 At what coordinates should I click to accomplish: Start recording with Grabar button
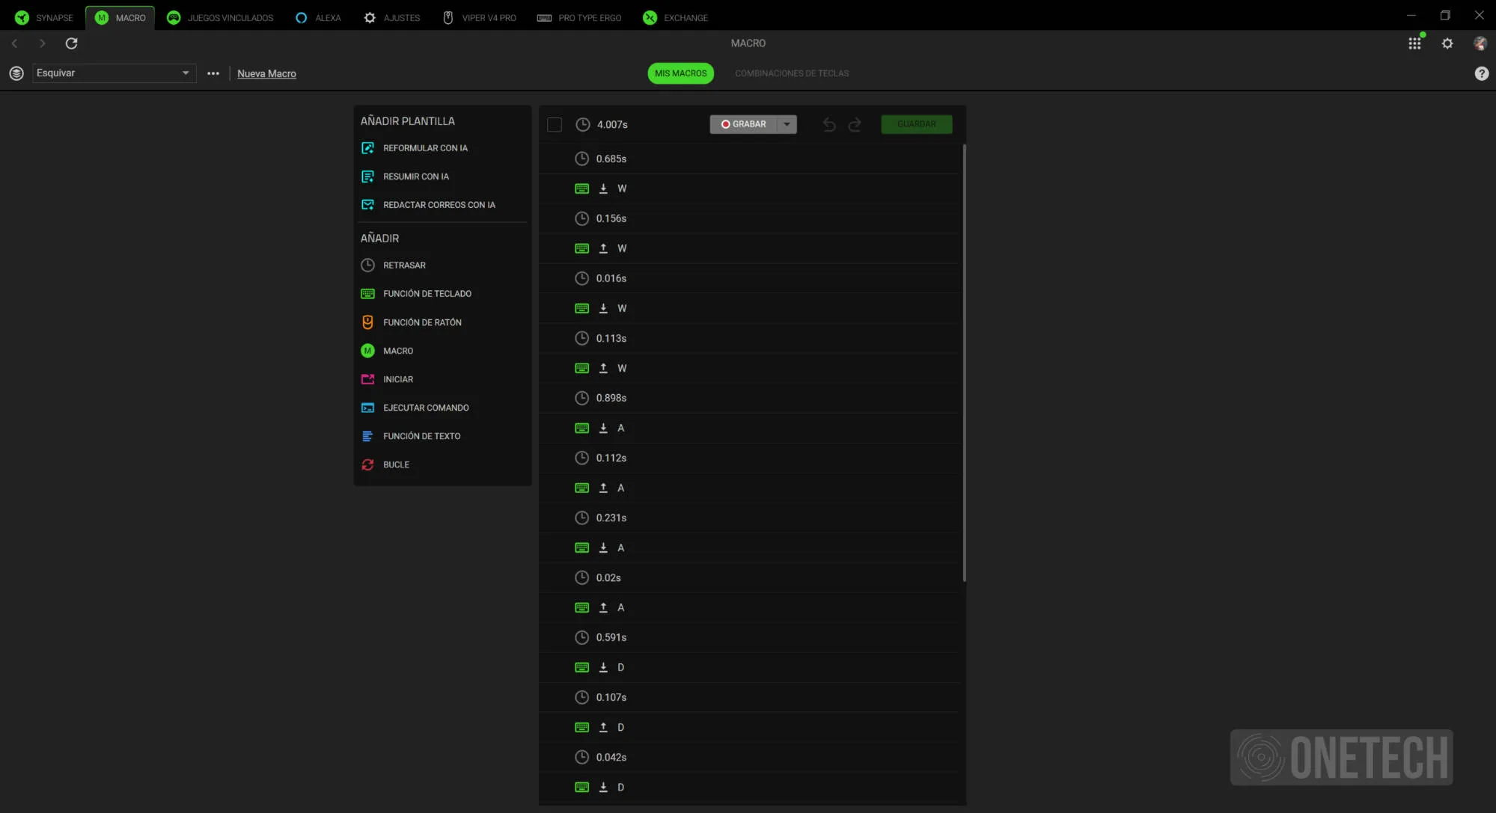(743, 124)
